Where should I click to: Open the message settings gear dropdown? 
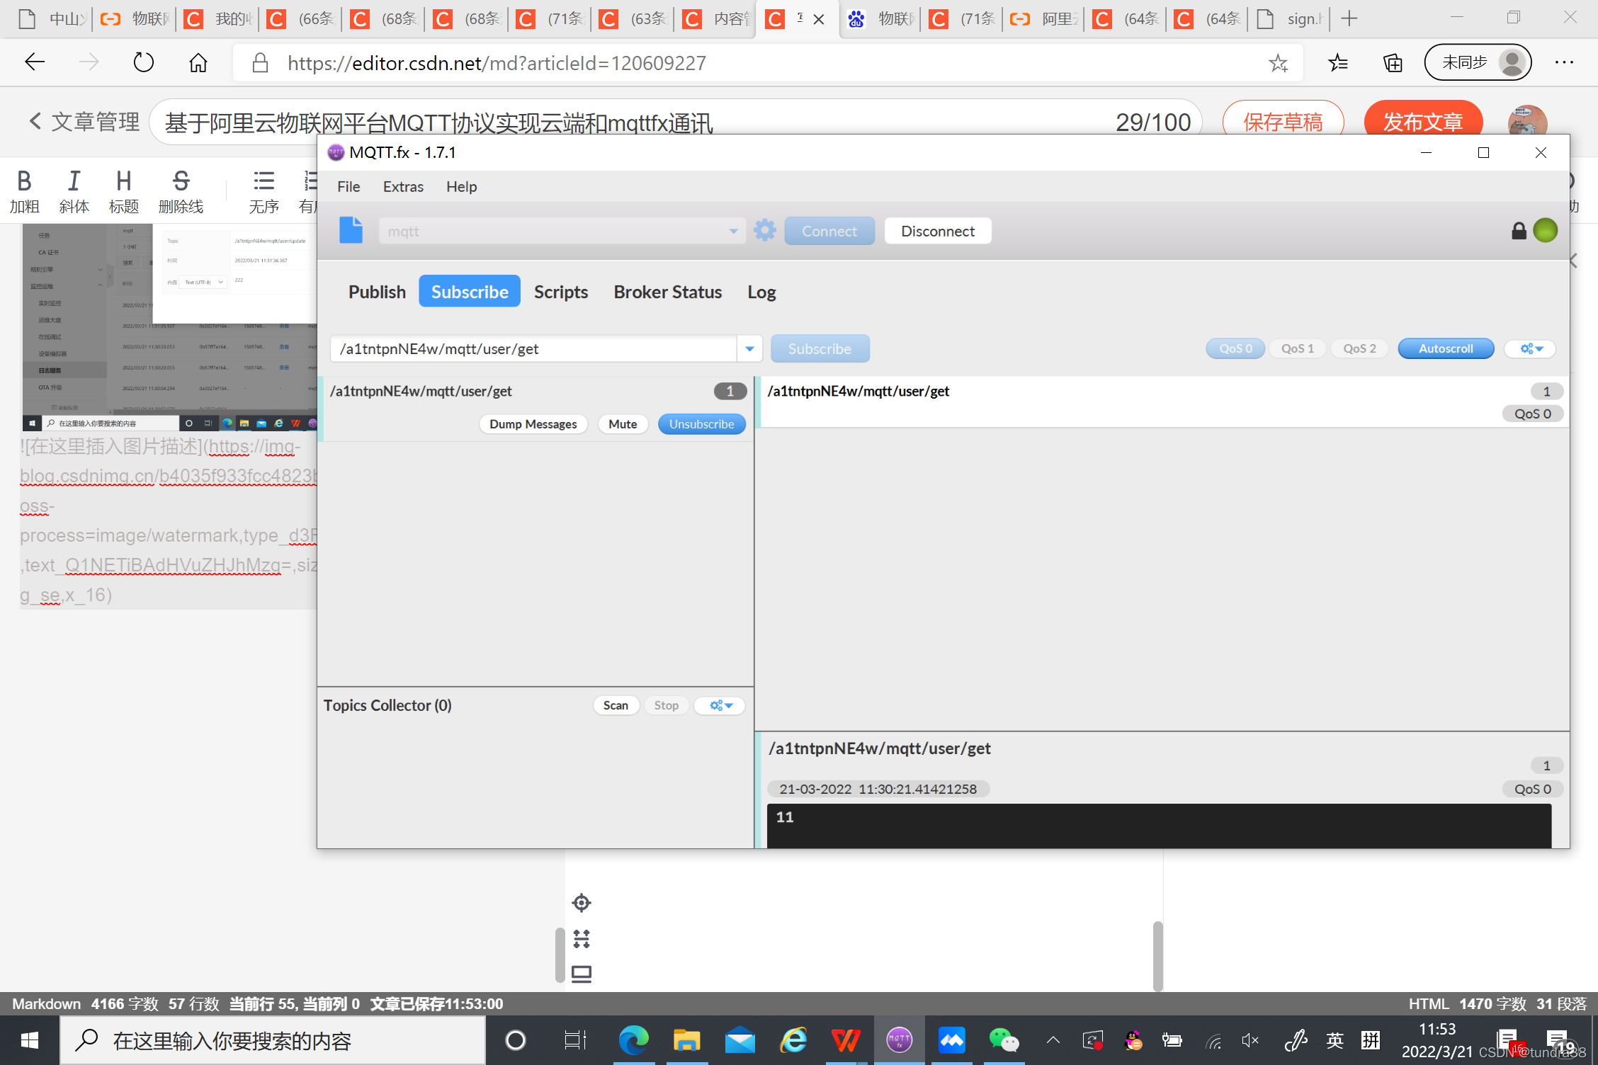[1531, 348]
